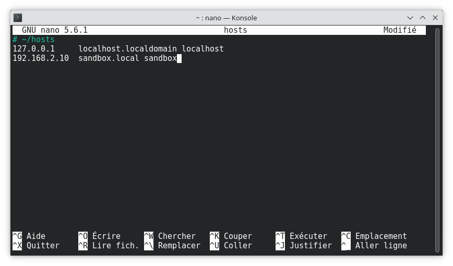Close the Konsole window
This screenshot has width=453, height=266.
[435, 18]
